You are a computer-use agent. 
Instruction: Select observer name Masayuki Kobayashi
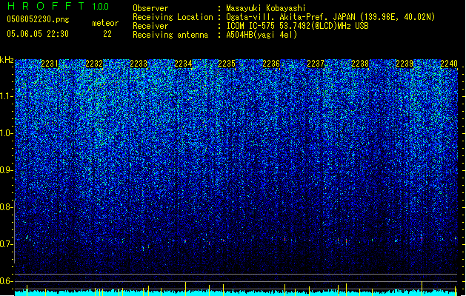266,8
